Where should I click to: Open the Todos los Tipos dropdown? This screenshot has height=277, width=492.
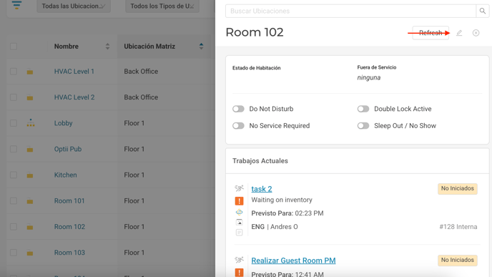point(162,6)
